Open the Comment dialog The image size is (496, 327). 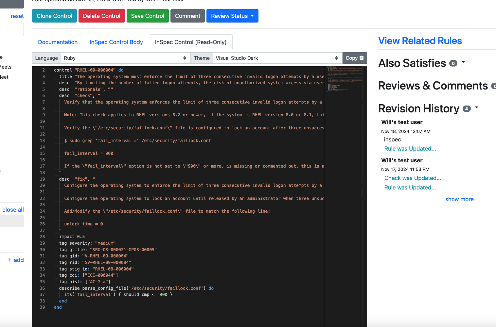pyautogui.click(x=187, y=16)
